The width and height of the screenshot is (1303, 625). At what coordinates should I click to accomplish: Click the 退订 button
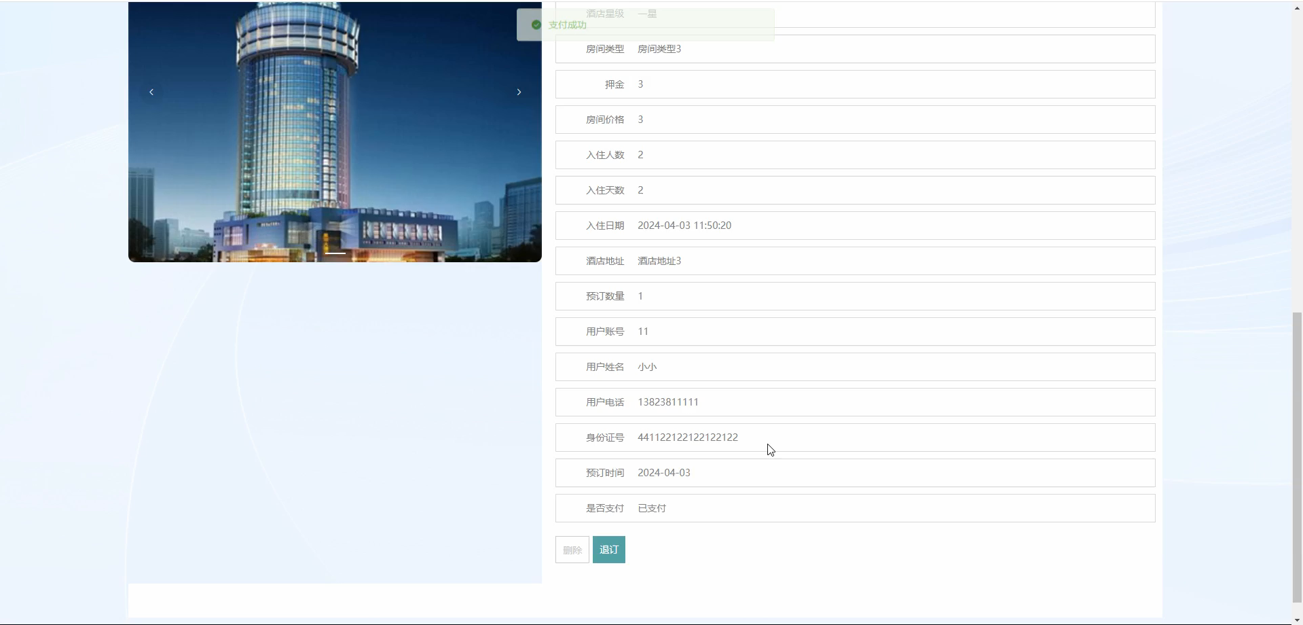(609, 550)
